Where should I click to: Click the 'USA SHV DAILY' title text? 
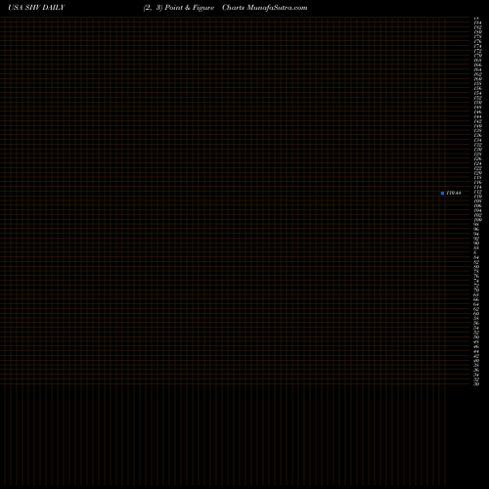tap(36, 8)
